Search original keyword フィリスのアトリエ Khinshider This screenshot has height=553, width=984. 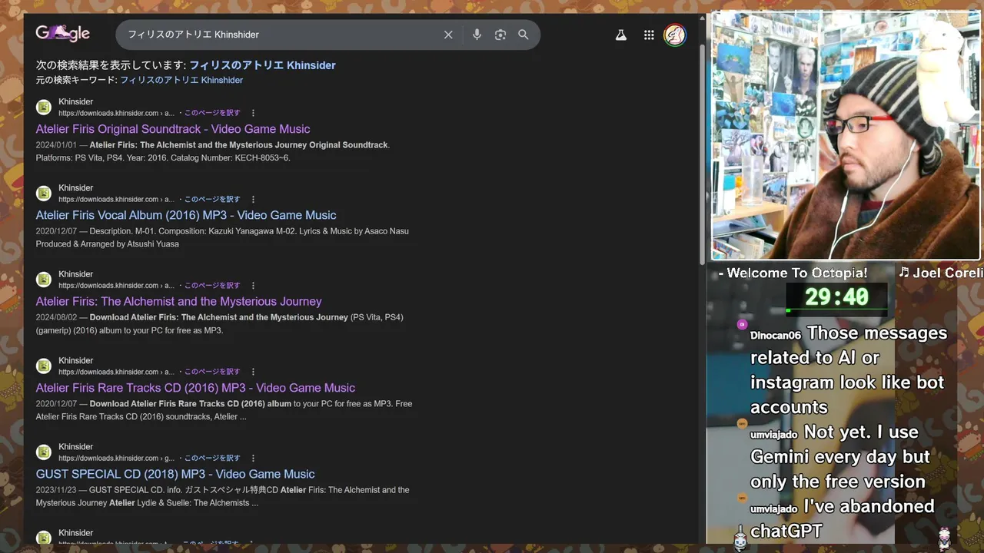click(181, 80)
